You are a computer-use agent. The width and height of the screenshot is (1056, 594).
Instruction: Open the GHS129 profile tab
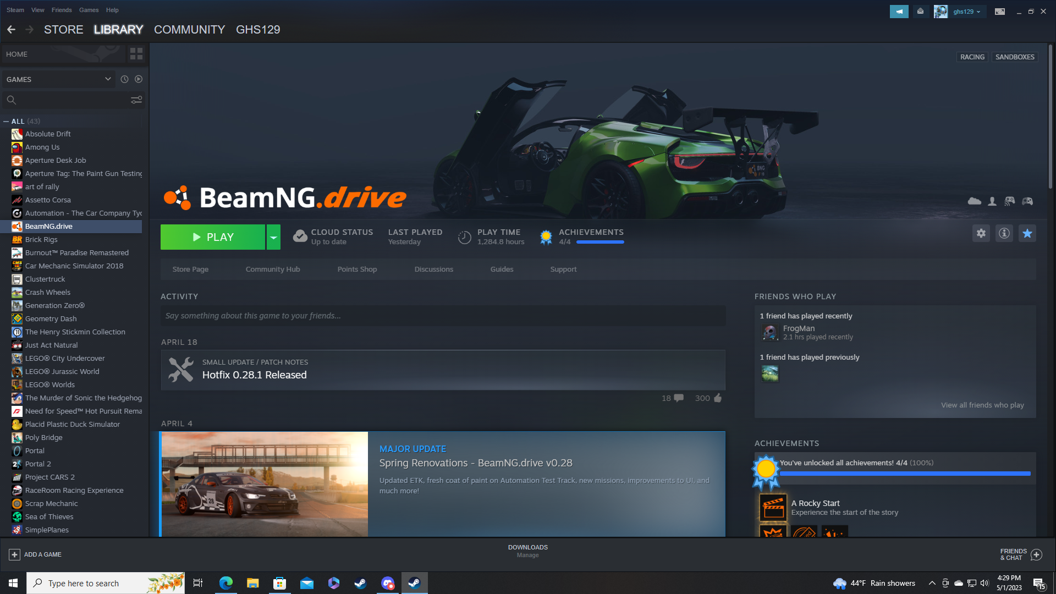[x=258, y=30]
